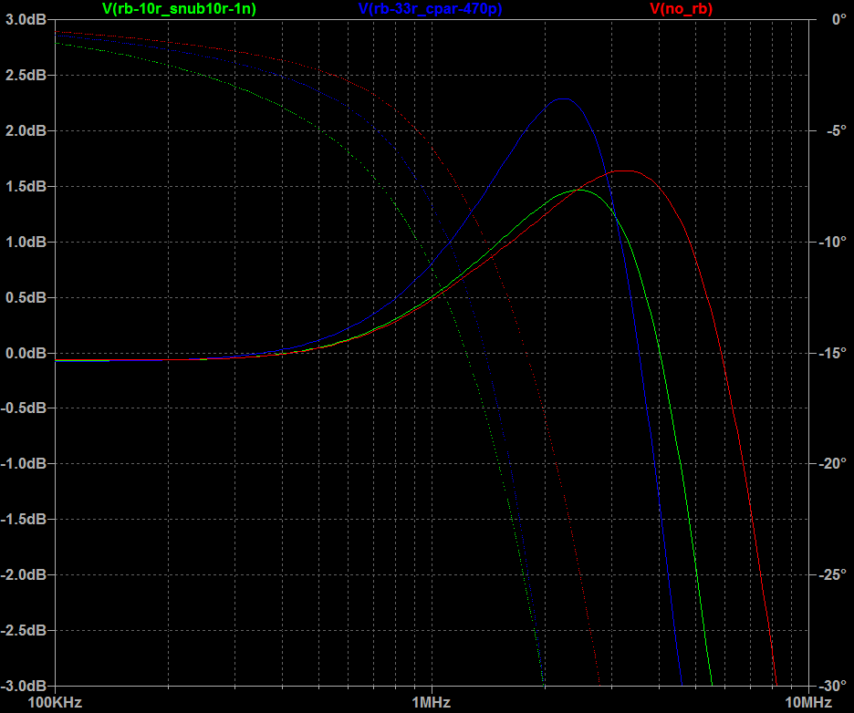Click the 1.5dB magnitude axis label

point(26,186)
